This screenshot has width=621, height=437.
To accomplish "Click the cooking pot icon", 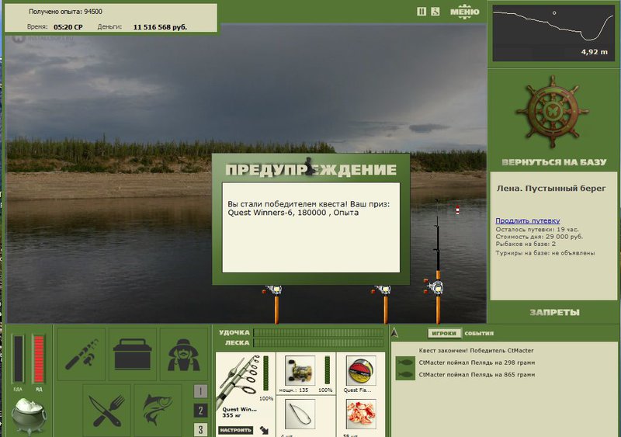I will [x=29, y=415].
